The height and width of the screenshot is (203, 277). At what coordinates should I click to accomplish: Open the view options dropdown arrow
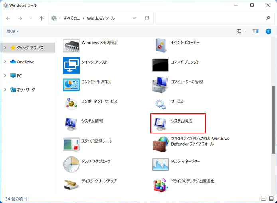tap(245, 31)
